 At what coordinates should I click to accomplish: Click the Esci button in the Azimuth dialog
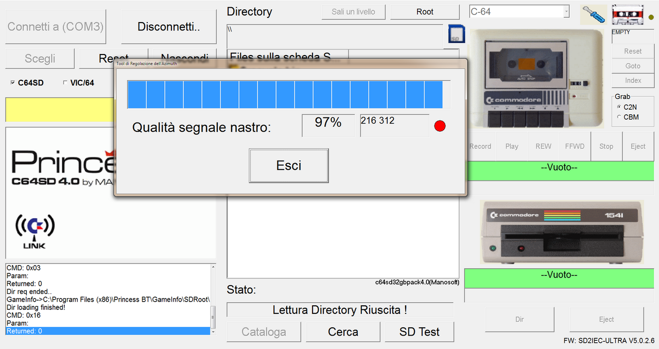click(288, 165)
